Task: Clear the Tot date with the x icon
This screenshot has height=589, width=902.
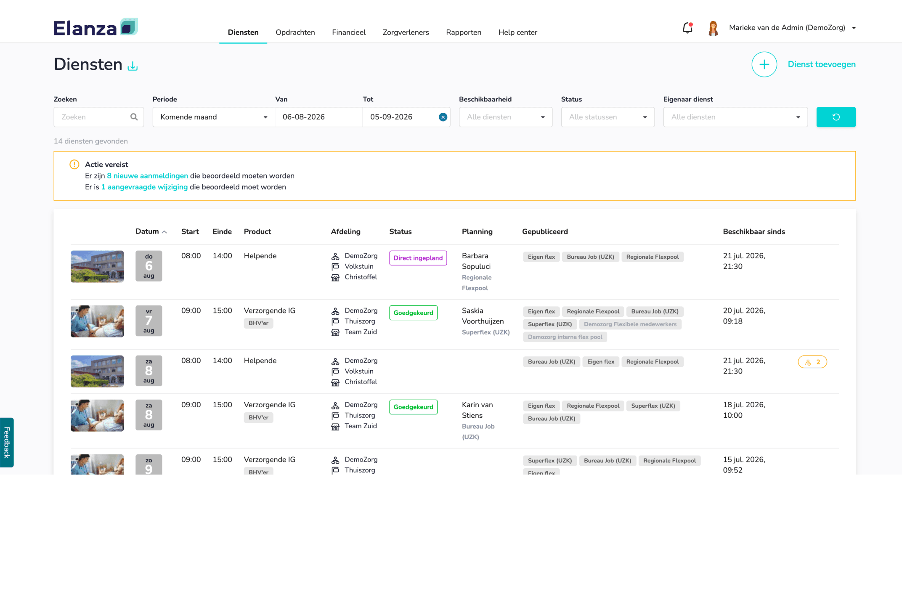Action: (x=443, y=117)
